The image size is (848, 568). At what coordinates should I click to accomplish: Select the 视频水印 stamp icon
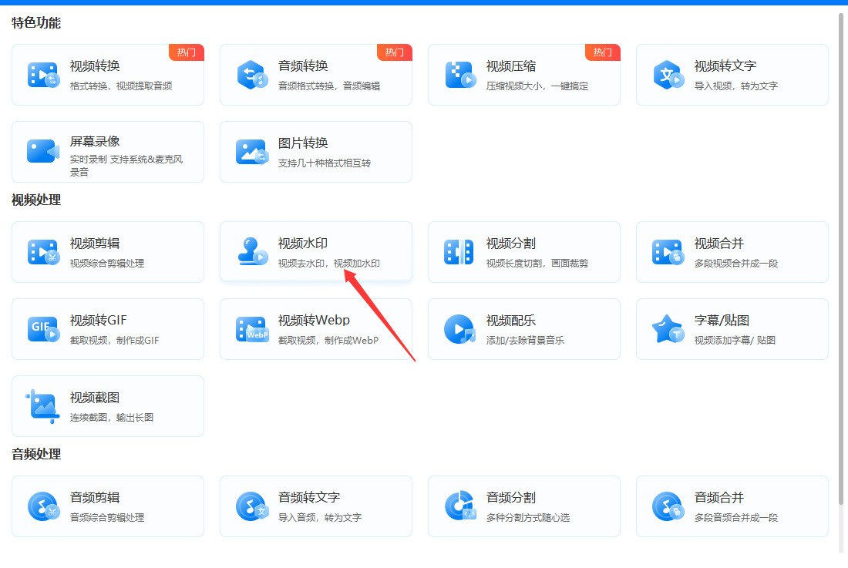coord(252,251)
